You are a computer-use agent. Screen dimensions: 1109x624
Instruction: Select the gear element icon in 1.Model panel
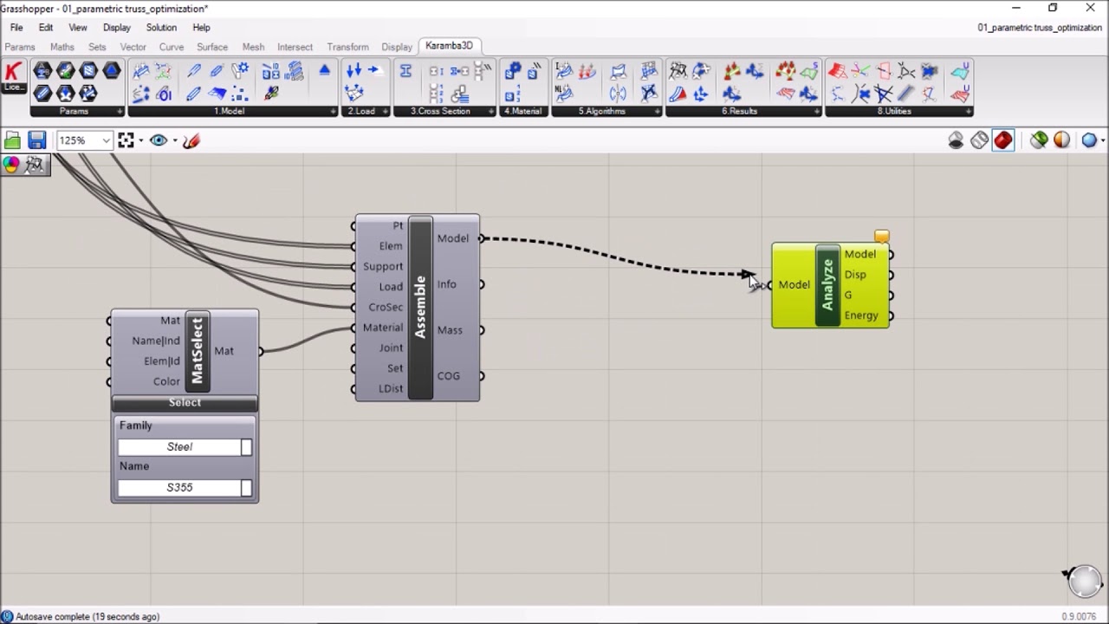coord(240,71)
